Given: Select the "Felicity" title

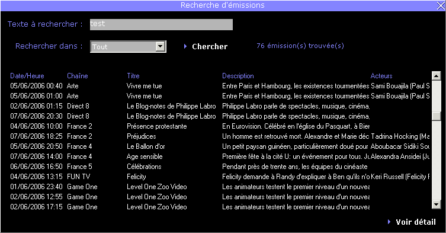Looking at the screenshot, I should (x=136, y=177).
